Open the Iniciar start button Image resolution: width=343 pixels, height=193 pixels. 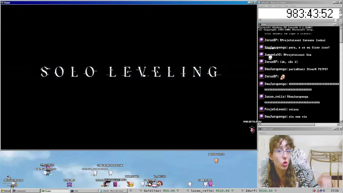[x=6, y=191]
